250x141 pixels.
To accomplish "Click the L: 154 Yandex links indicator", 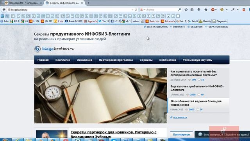I will point(34,21).
